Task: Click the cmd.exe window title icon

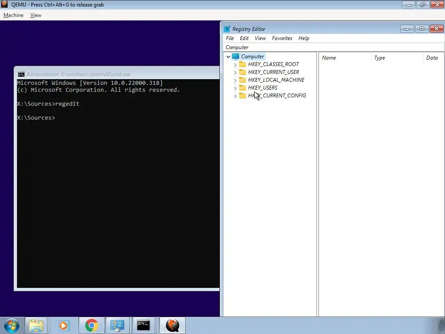Action: tap(21, 74)
